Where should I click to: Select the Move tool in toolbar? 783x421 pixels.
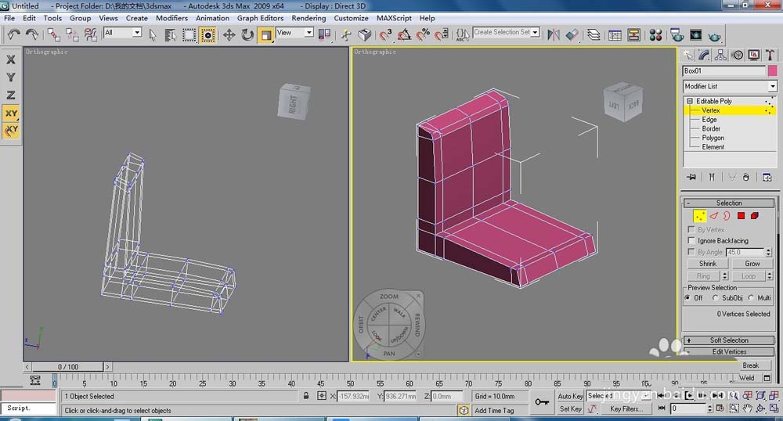pyautogui.click(x=229, y=34)
